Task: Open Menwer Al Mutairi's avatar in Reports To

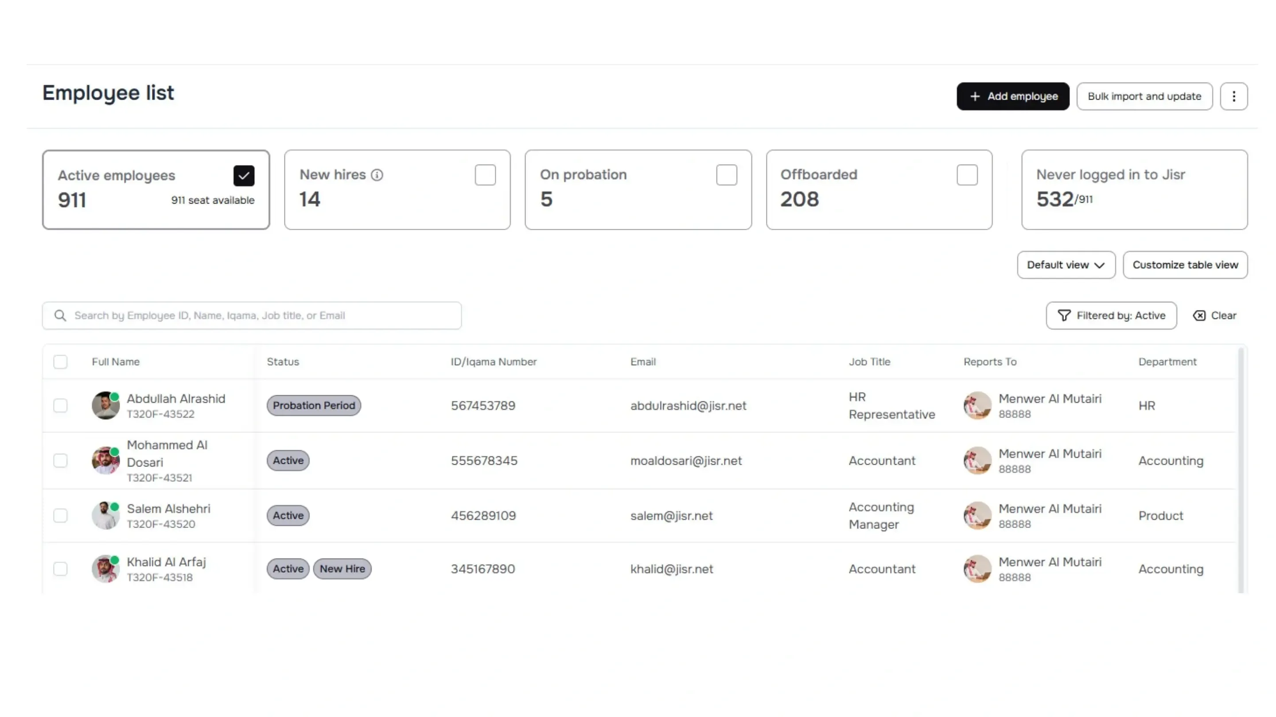Action: coord(978,406)
